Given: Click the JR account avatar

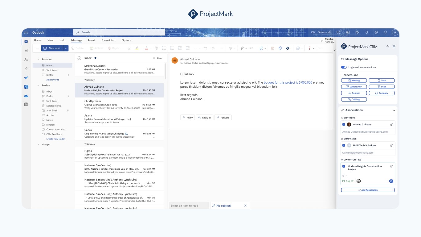Looking at the screenshot, I should pyautogui.click(x=395, y=32).
